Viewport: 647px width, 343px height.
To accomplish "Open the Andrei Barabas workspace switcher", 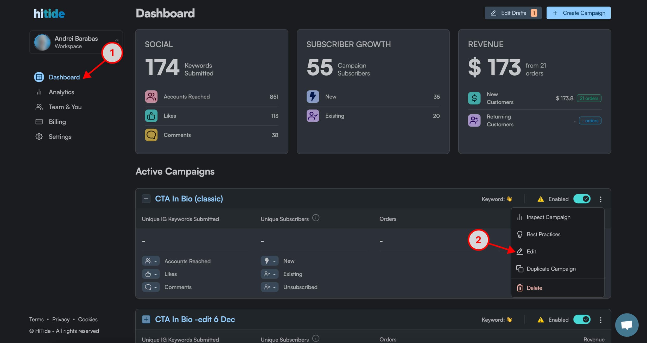I will pos(76,42).
